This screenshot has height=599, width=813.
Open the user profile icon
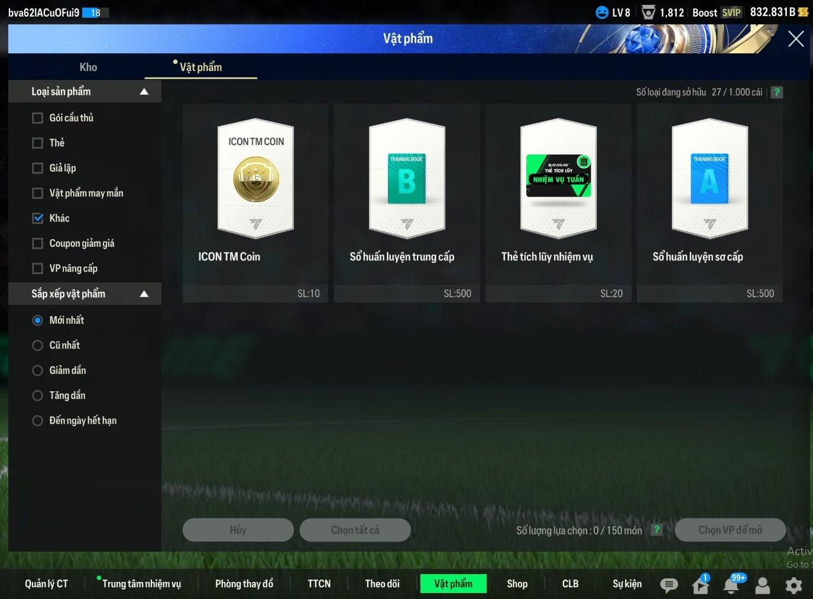click(x=763, y=585)
